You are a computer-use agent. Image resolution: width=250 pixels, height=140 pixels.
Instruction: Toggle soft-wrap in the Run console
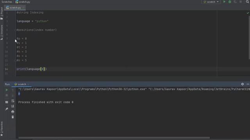click(12, 101)
